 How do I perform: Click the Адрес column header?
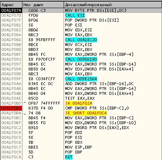point(11,5)
